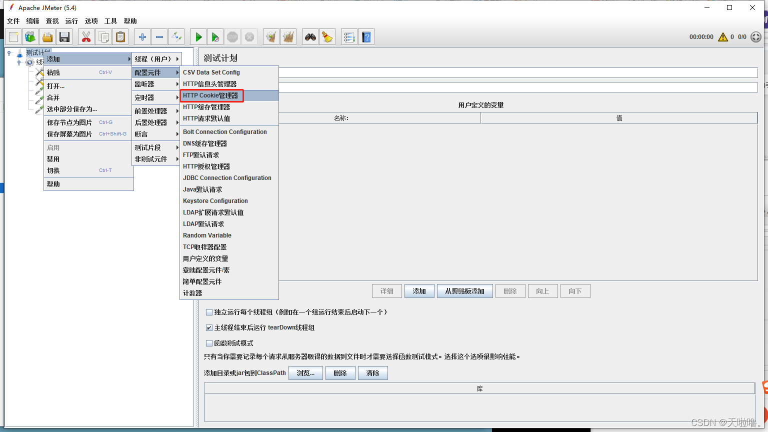This screenshot has height=432, width=768.
Task: Choose Random Variable from config menu
Action: (x=229, y=235)
